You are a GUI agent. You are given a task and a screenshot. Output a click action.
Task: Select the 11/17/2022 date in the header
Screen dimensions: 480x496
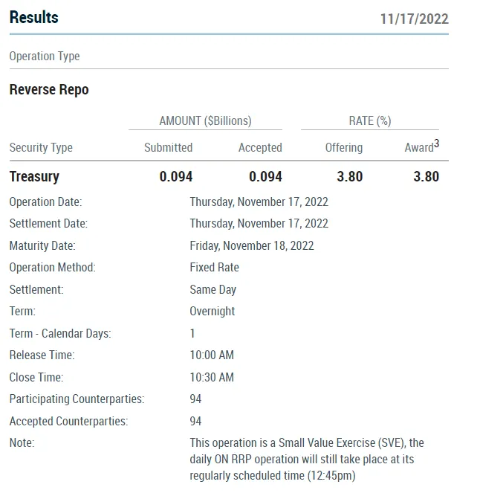point(414,19)
